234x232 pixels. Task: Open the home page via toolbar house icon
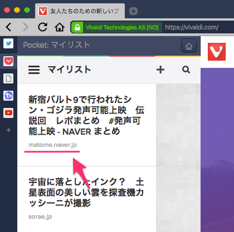point(60,27)
